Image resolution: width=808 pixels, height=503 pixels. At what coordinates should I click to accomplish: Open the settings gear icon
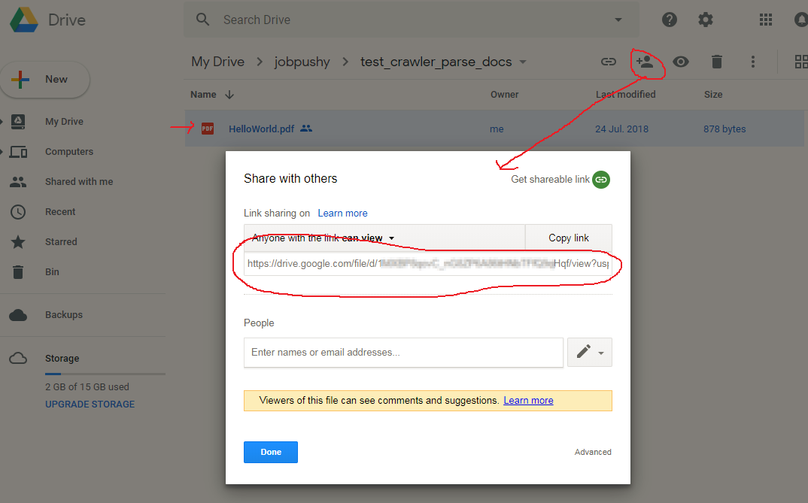coord(705,20)
